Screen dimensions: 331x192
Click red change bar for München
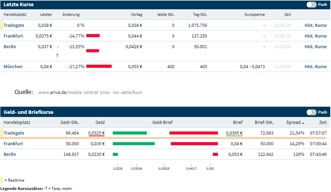click(x=99, y=66)
